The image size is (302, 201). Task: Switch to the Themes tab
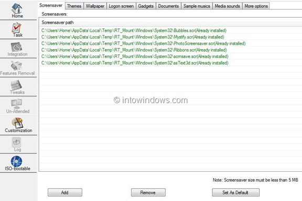tap(74, 6)
